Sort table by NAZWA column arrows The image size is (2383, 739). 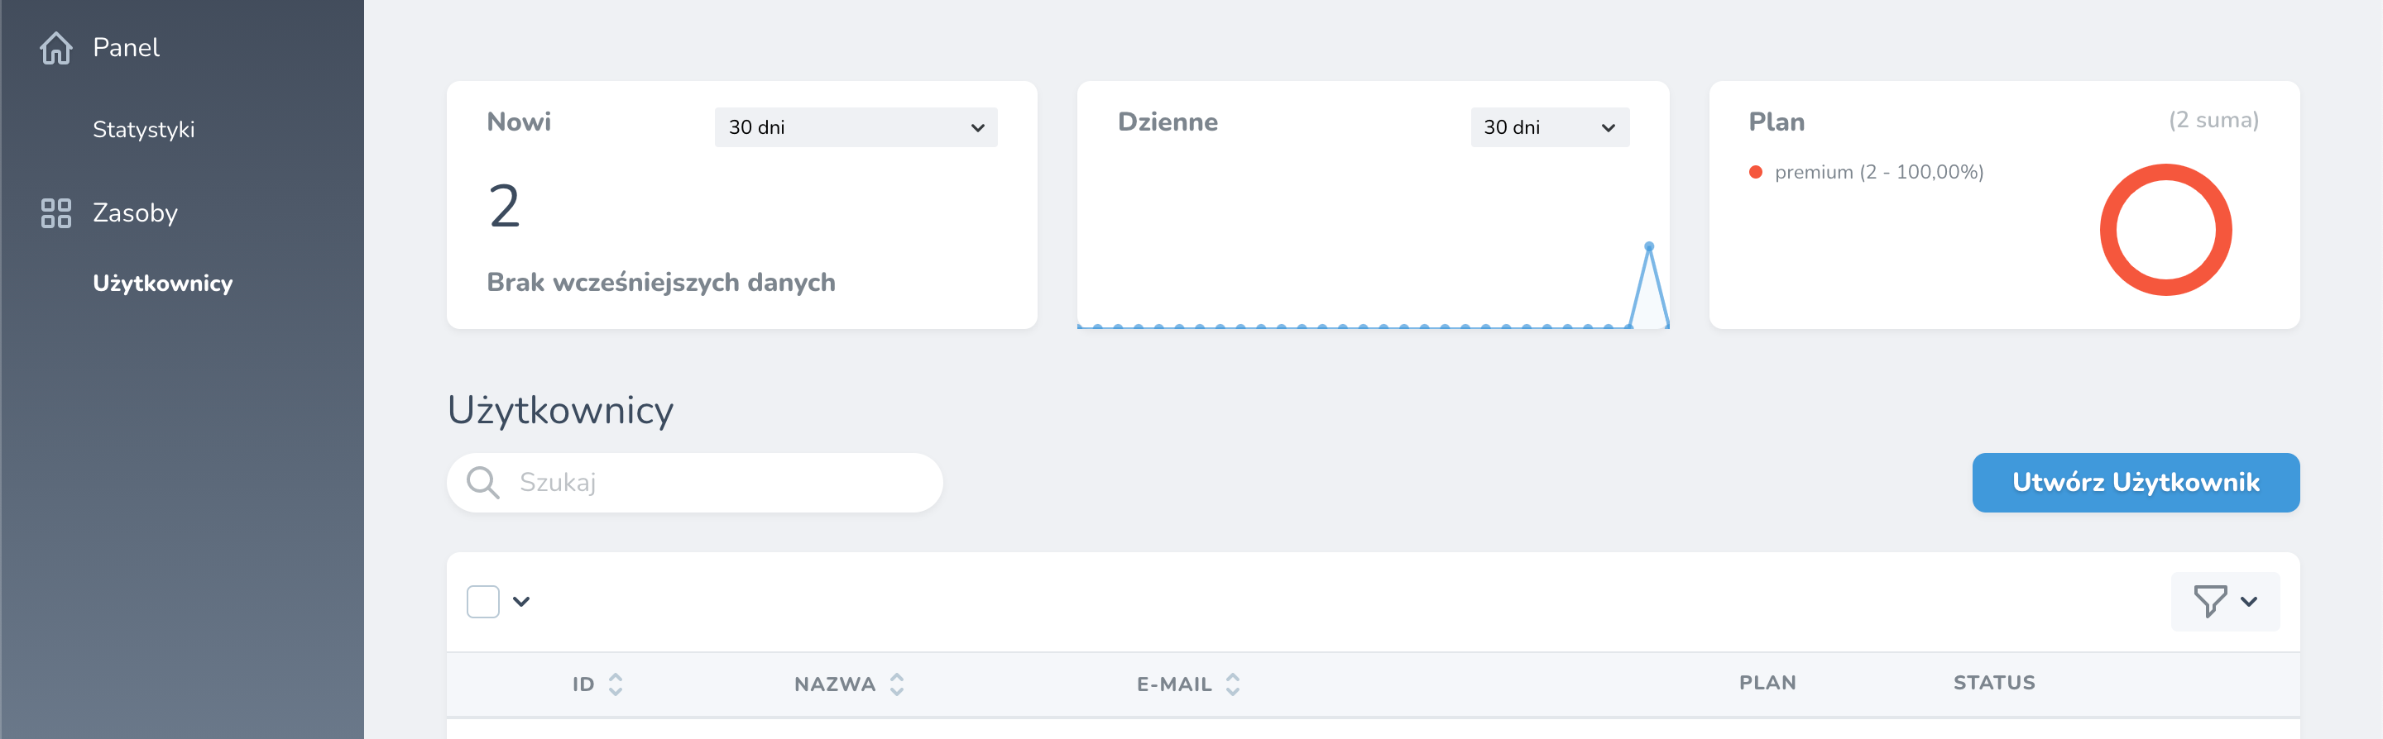pyautogui.click(x=896, y=684)
